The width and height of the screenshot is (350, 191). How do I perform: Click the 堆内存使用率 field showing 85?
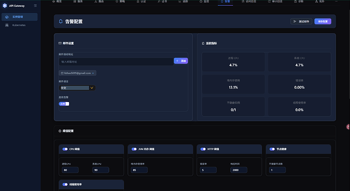point(139,170)
